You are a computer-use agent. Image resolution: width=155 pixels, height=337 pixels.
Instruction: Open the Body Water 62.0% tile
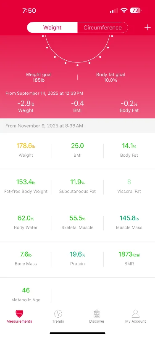(26, 222)
